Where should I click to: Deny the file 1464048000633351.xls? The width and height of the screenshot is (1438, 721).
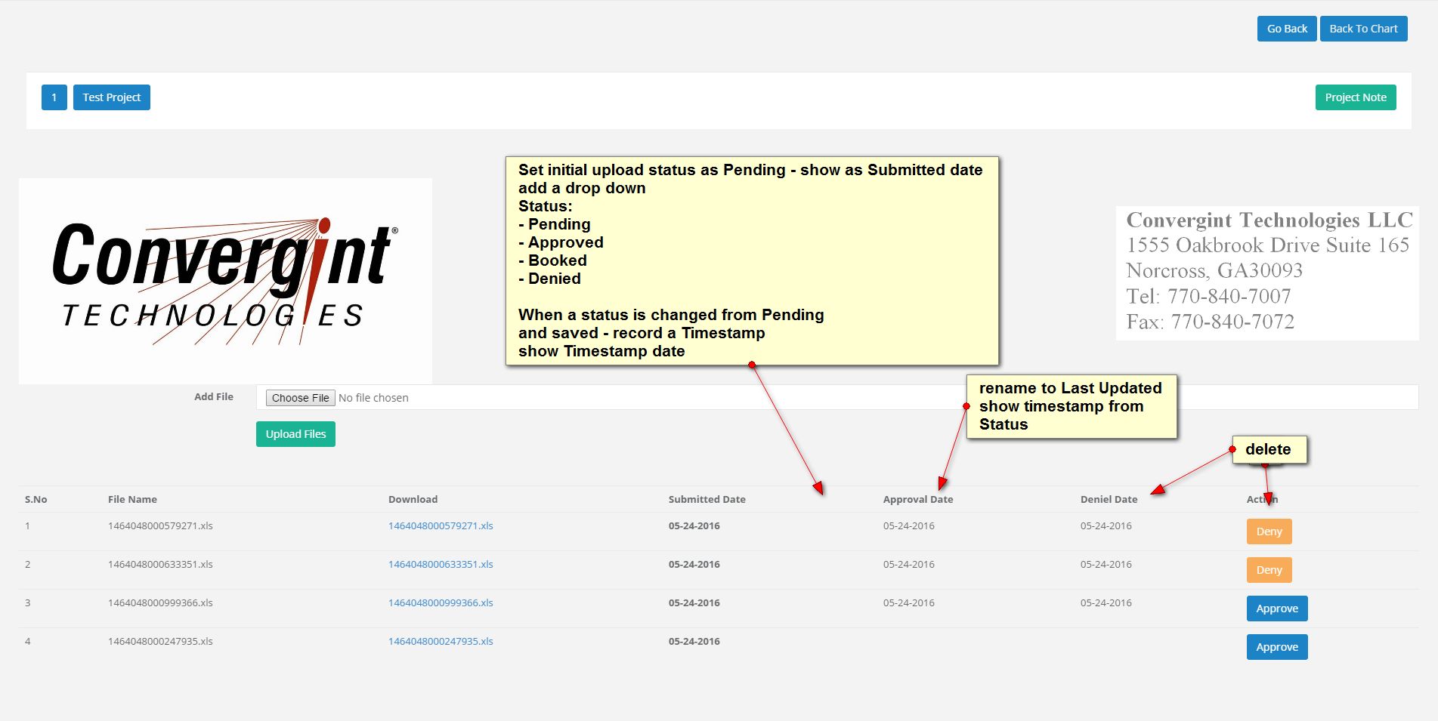1269,570
